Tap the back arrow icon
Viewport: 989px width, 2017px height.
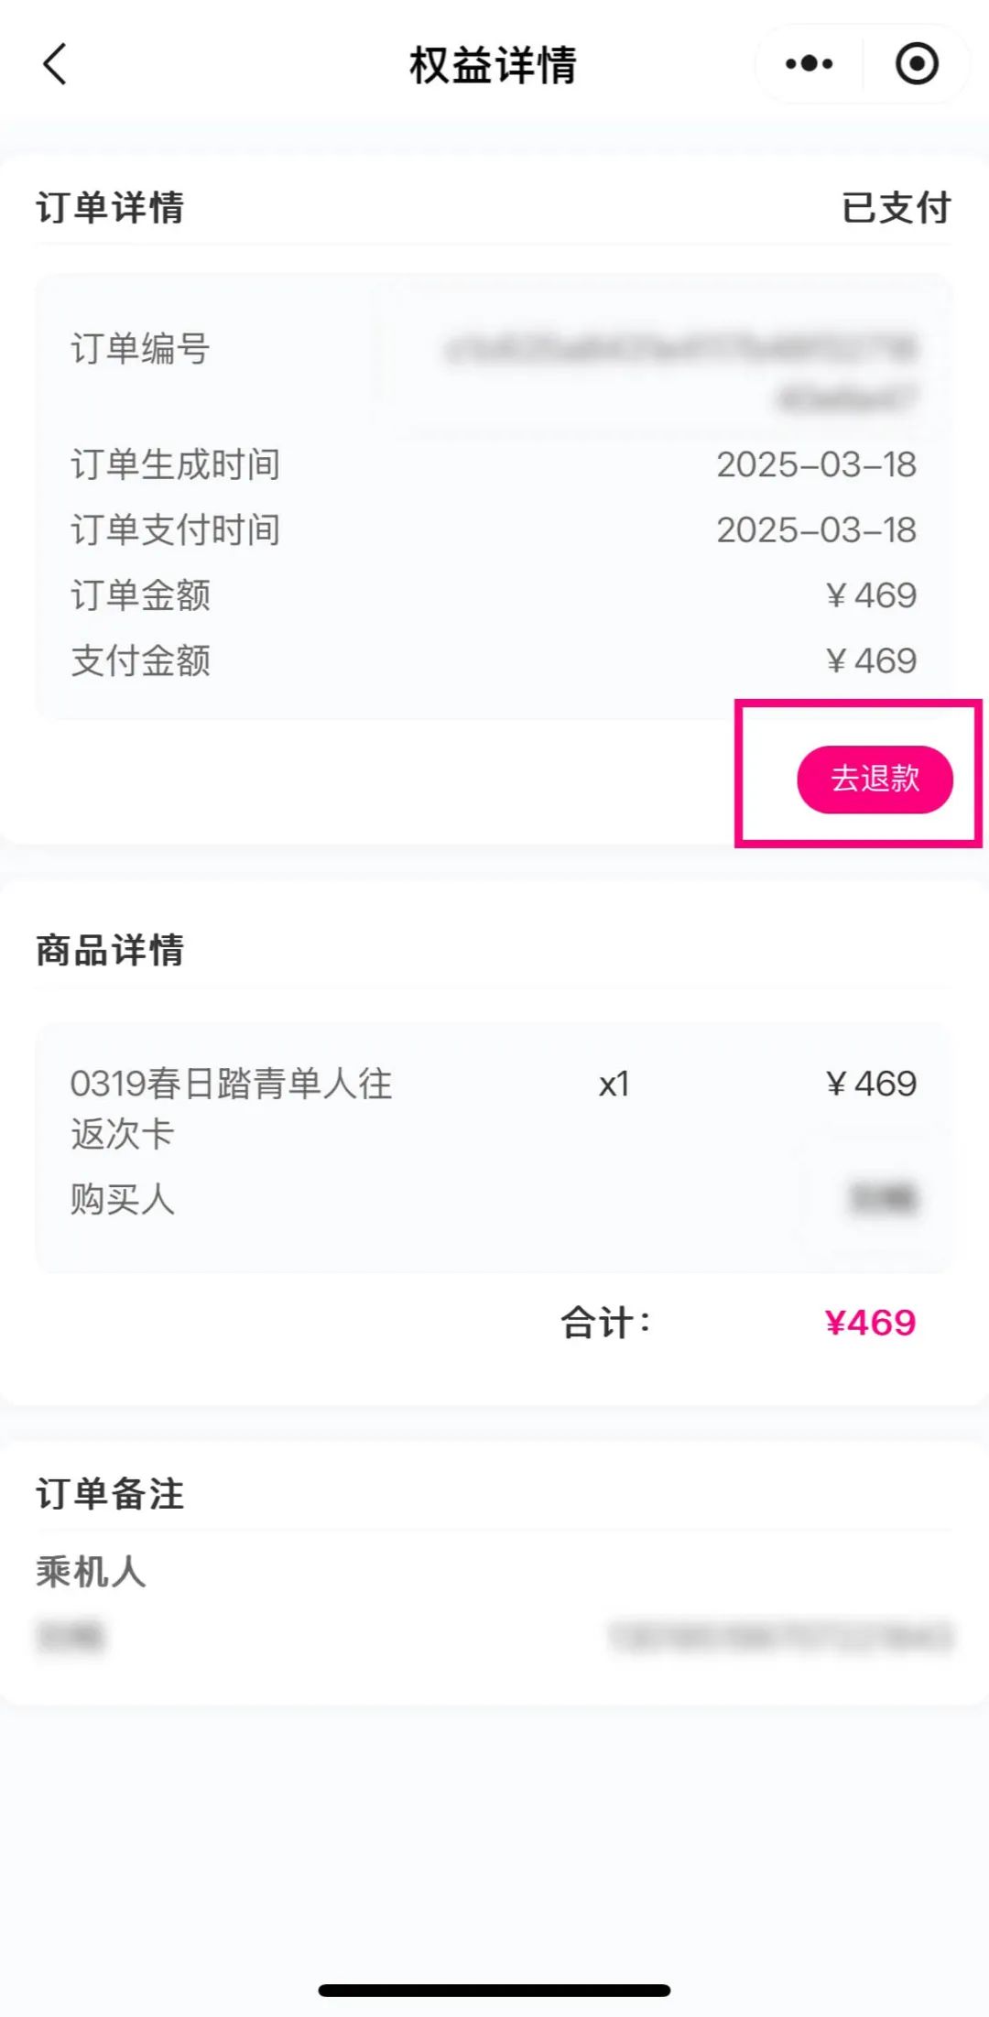click(55, 64)
